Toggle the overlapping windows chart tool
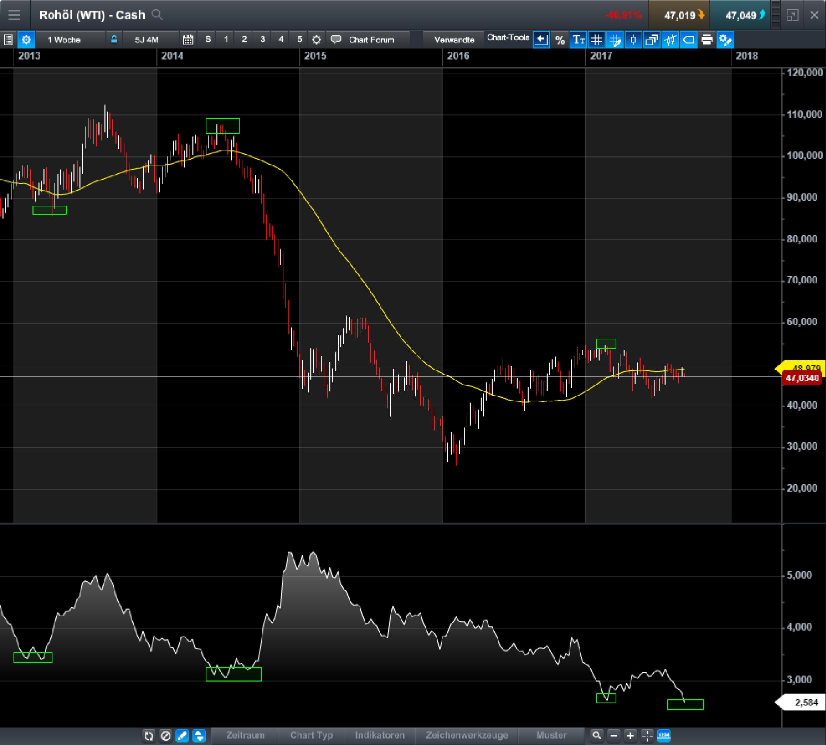Image resolution: width=826 pixels, height=745 pixels. (x=652, y=39)
